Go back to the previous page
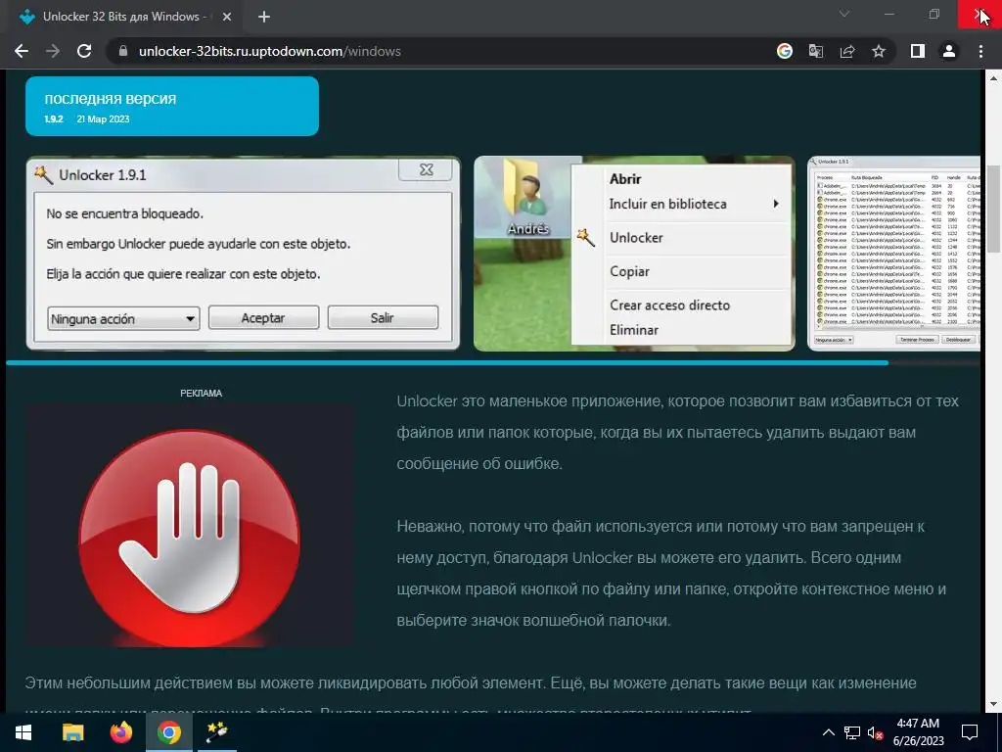Image resolution: width=1002 pixels, height=752 pixels. pos(22,51)
